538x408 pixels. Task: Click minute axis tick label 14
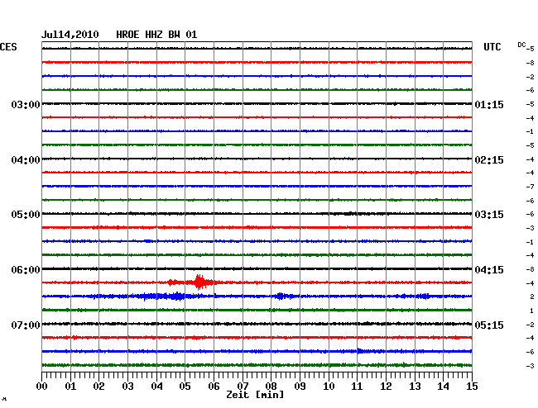click(x=444, y=387)
